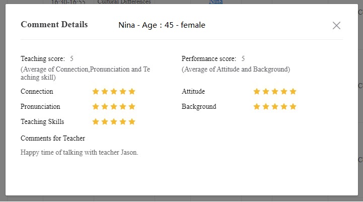Click the Nina link behind the dialog
Viewport: 363px width, 202px height.
click(x=215, y=2)
